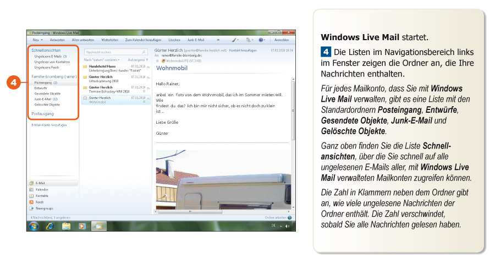Toggle Aufsteigend sort order
495x264 pixels.
138,59
